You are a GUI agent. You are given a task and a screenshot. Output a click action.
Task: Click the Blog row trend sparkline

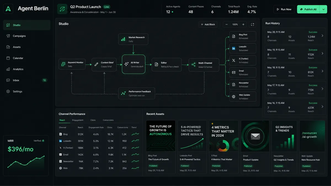(135, 134)
